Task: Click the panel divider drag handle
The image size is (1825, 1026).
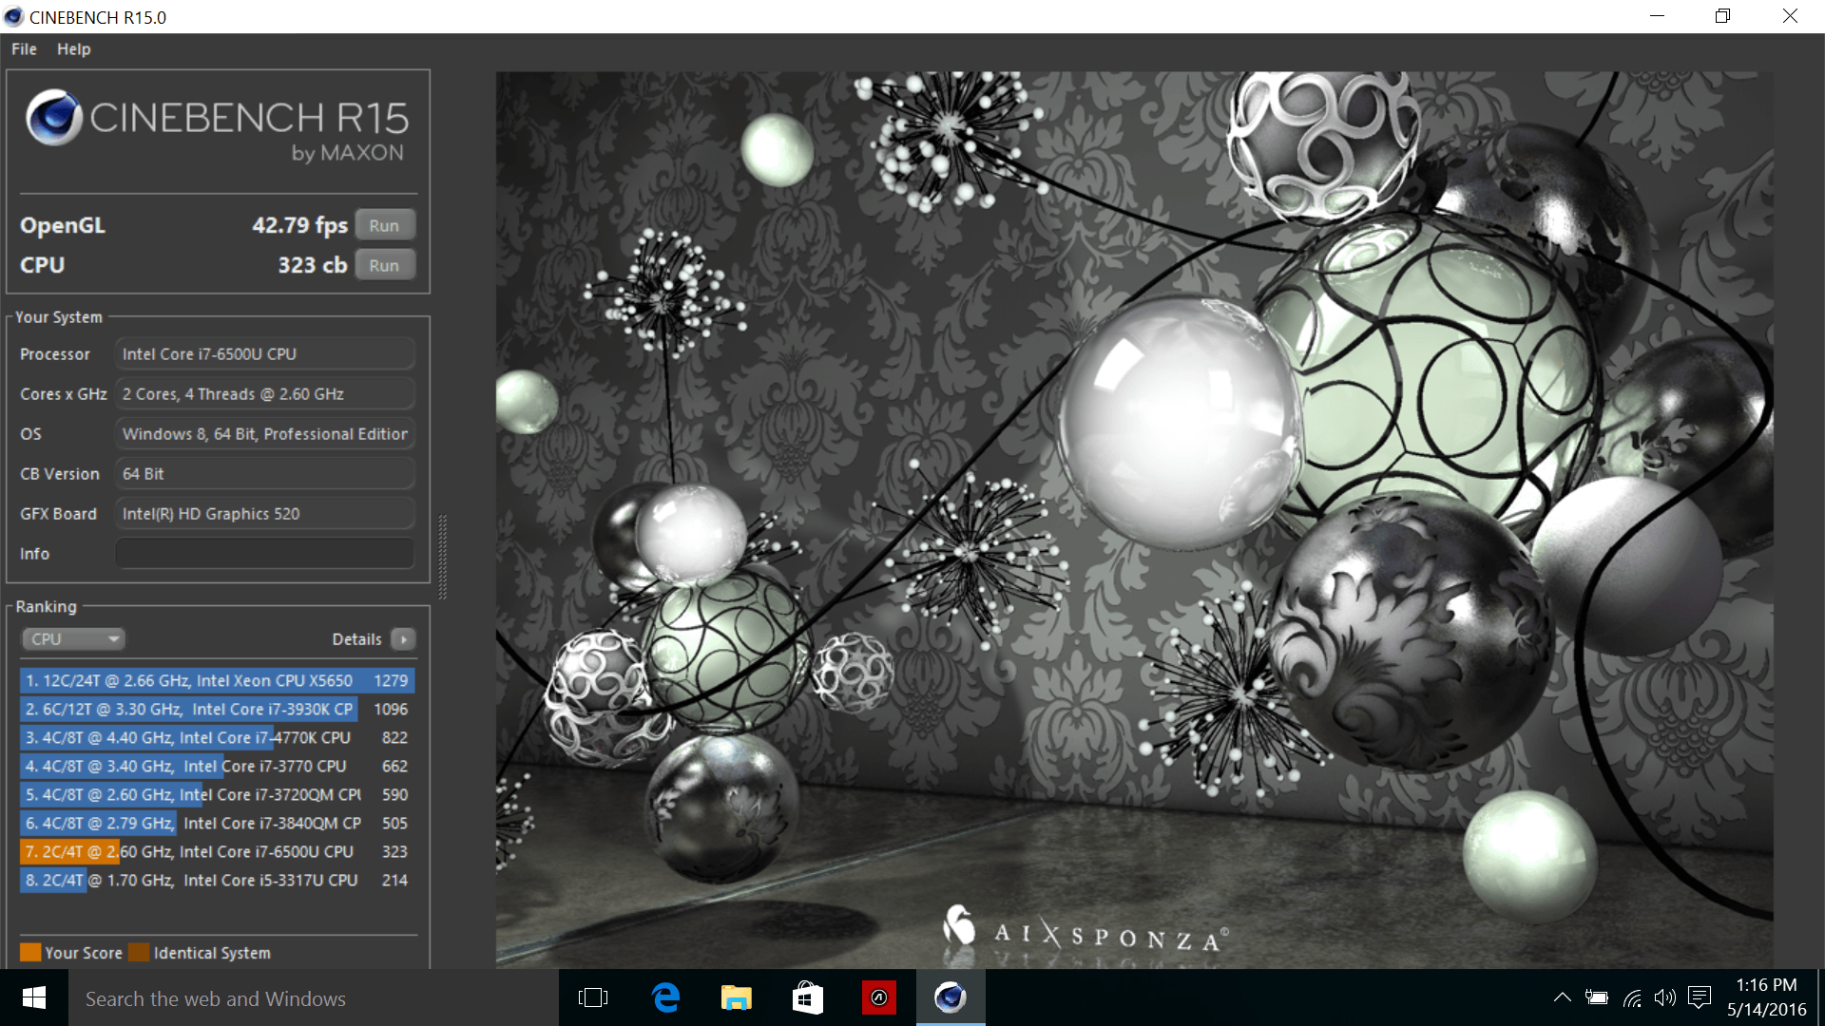Action: pyautogui.click(x=442, y=556)
